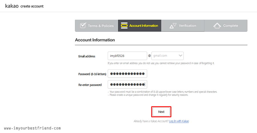Click the Complete house icon
Image resolution: width=257 pixels, height=133 pixels.
[x=217, y=26]
